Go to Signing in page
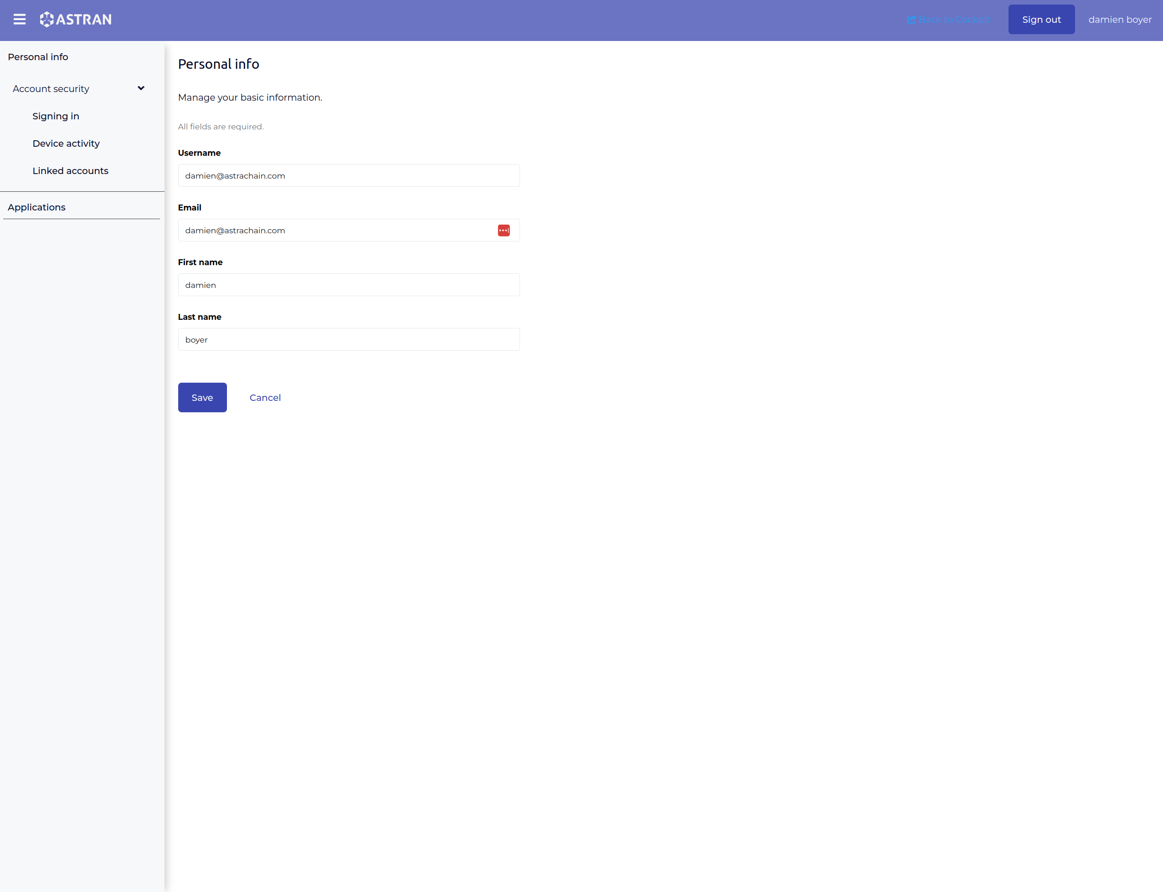 pyautogui.click(x=56, y=116)
